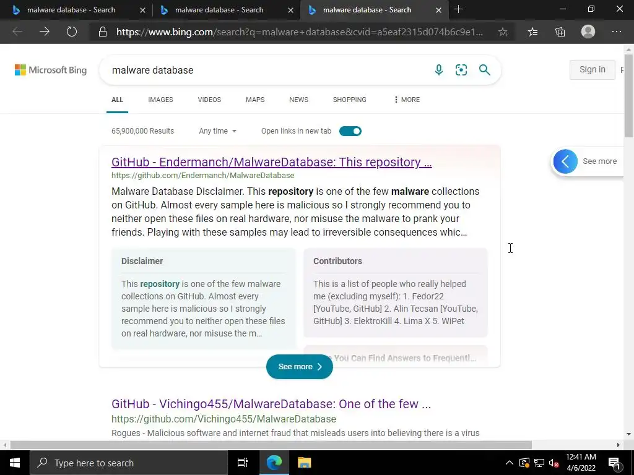Open Edge settings and more menu
634x475 pixels.
pyautogui.click(x=616, y=32)
